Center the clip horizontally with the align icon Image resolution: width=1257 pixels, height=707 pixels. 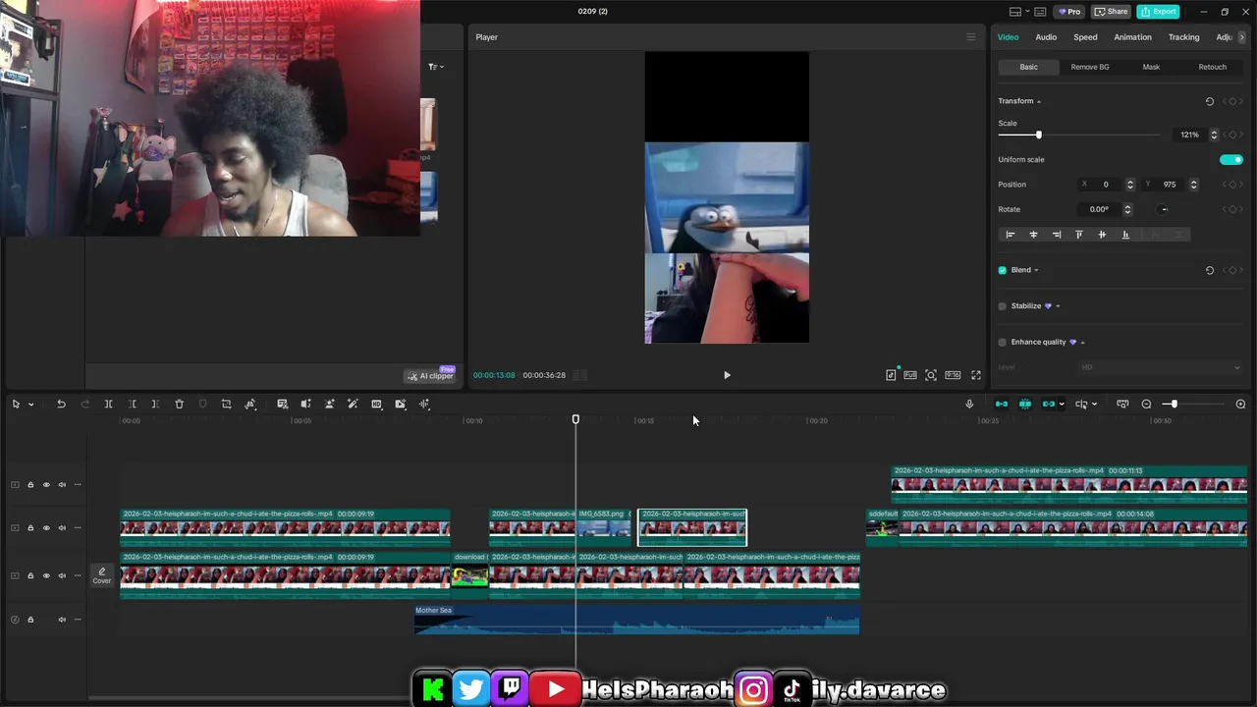click(1033, 235)
